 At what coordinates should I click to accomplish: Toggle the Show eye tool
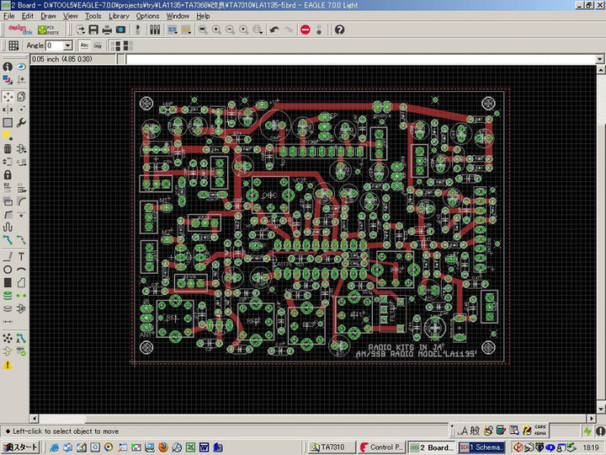click(x=21, y=67)
